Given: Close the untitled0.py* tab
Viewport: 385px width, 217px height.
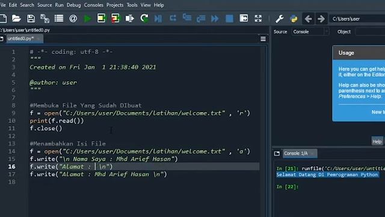Looking at the screenshot, I should pyautogui.click(x=38, y=39).
